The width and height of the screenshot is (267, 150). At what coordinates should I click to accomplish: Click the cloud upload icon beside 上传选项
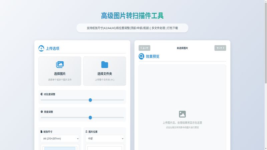(x=41, y=48)
